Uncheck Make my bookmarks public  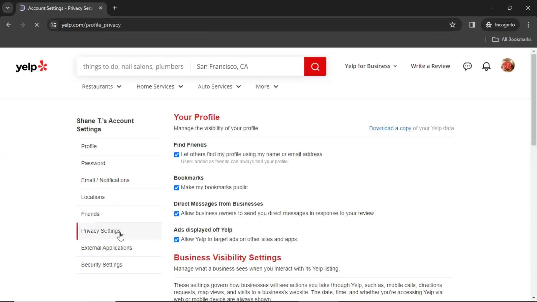point(176,188)
